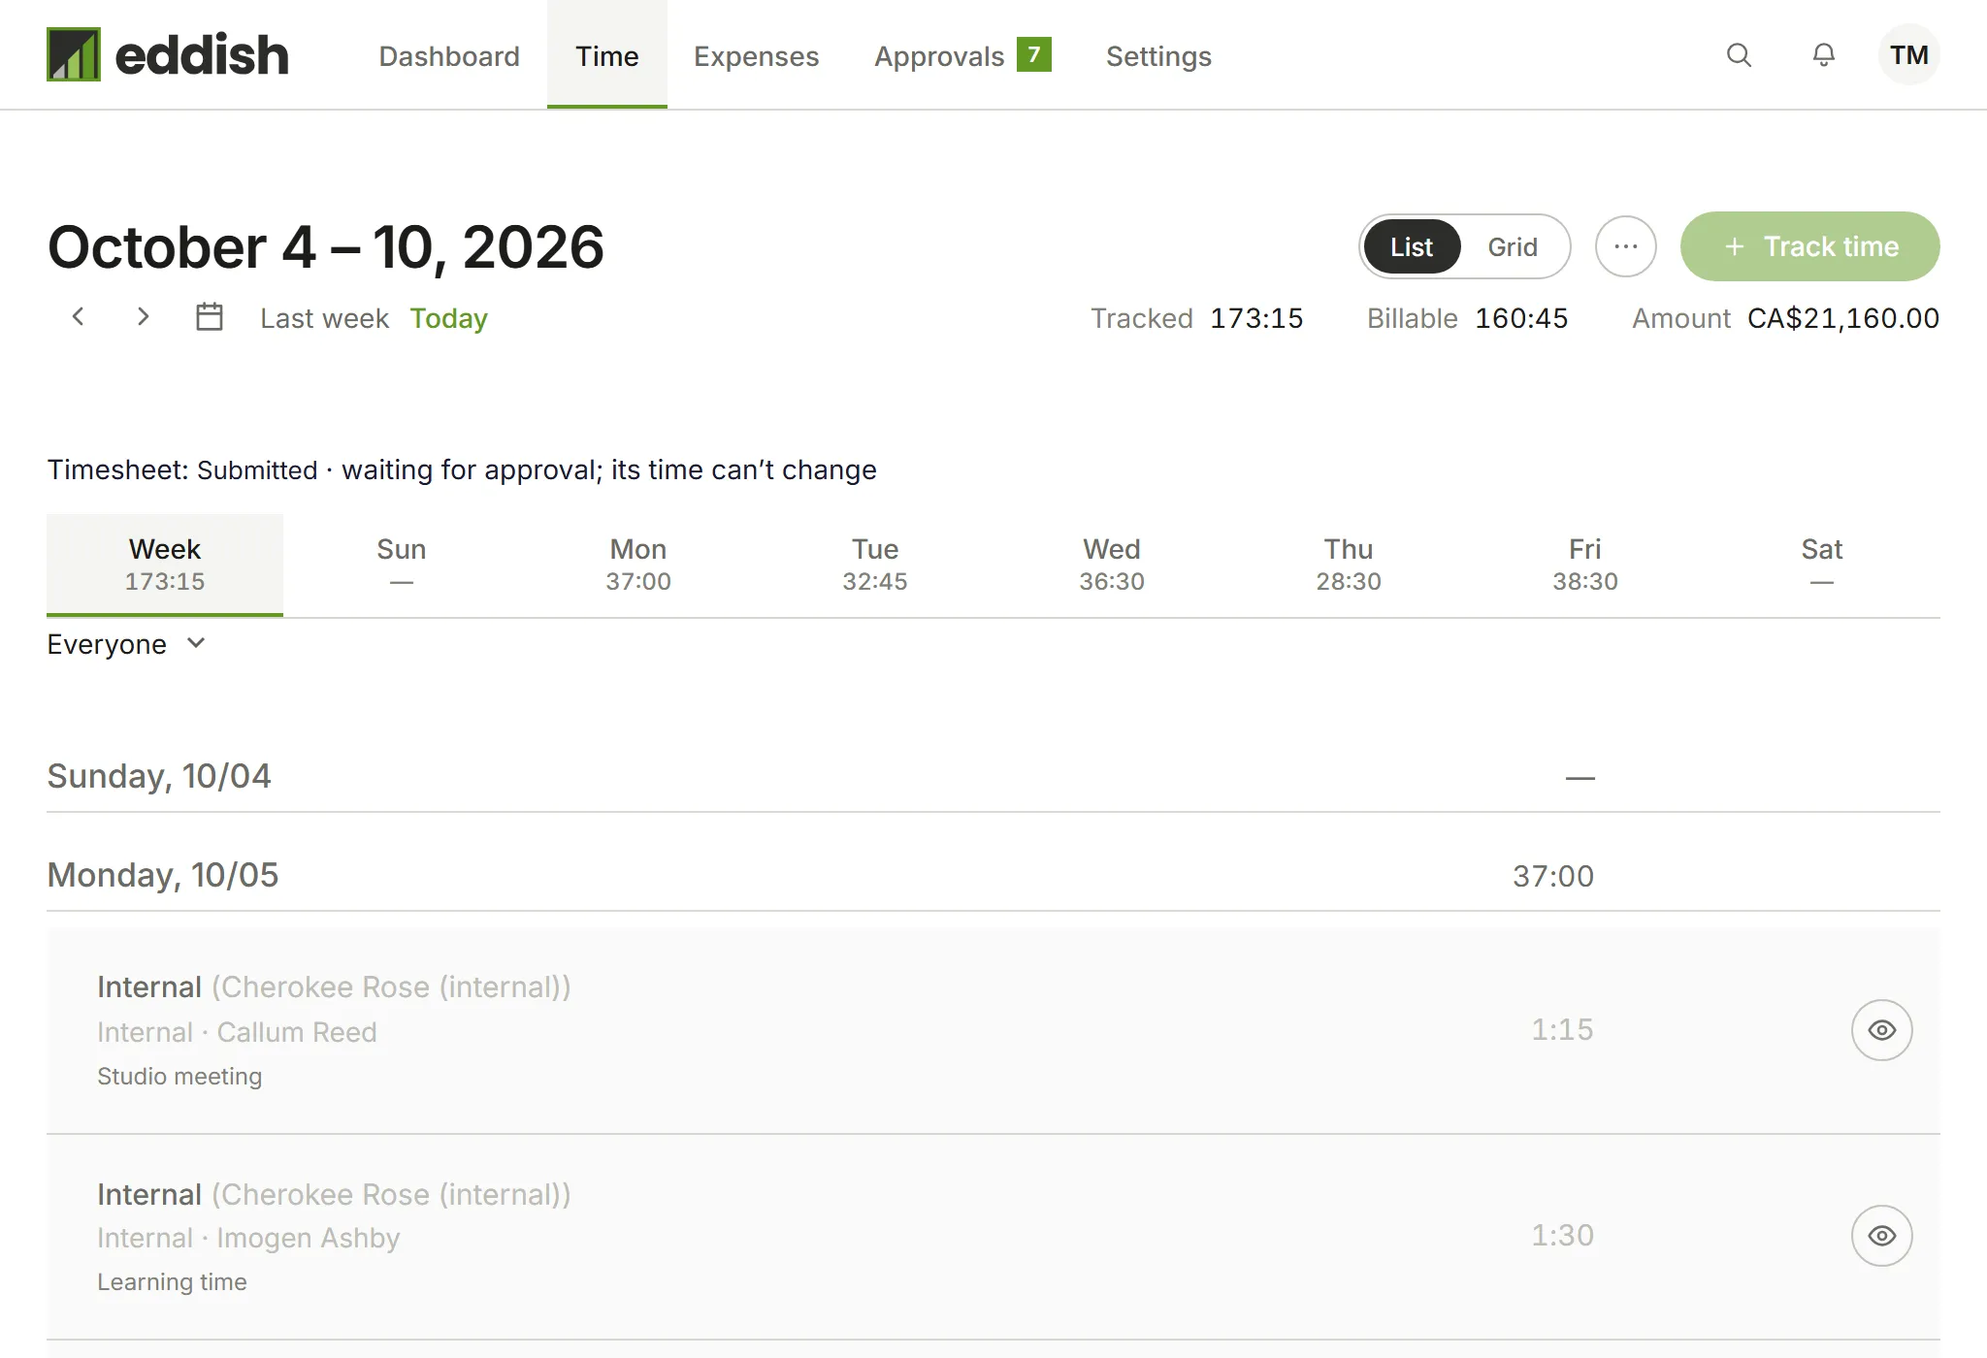Viewport: 1987px width, 1358px height.
Task: Click the Track time button
Action: (1810, 246)
